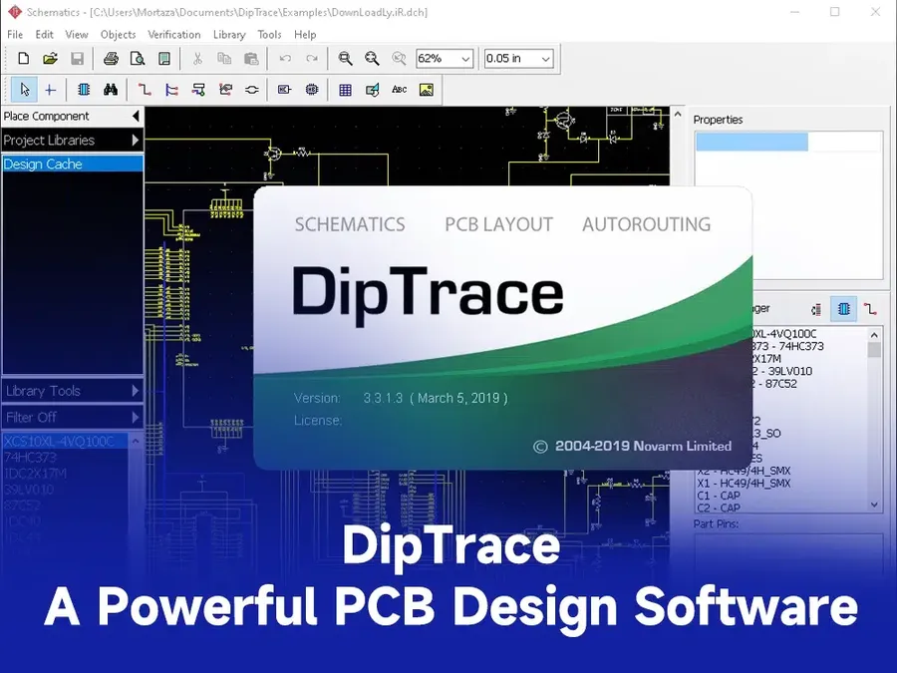Click the titles and sheet setup icon

click(164, 59)
